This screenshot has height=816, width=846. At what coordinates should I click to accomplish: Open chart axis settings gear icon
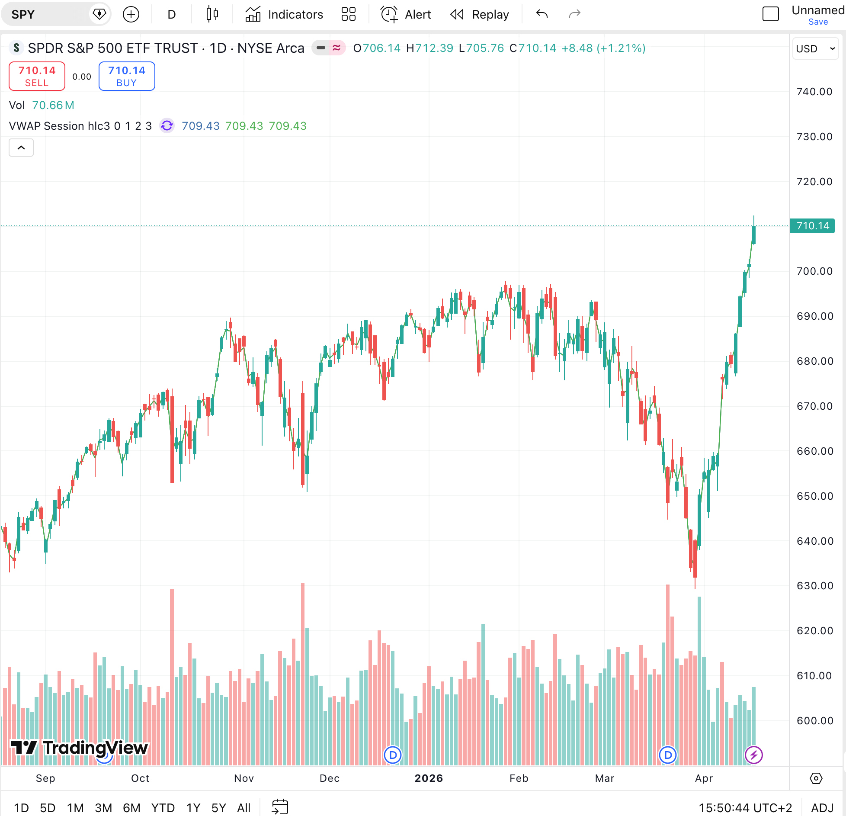click(x=816, y=778)
